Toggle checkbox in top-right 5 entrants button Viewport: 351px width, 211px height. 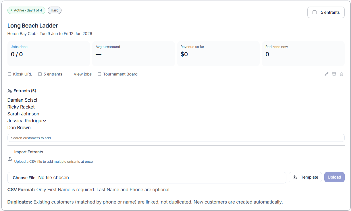(x=315, y=12)
